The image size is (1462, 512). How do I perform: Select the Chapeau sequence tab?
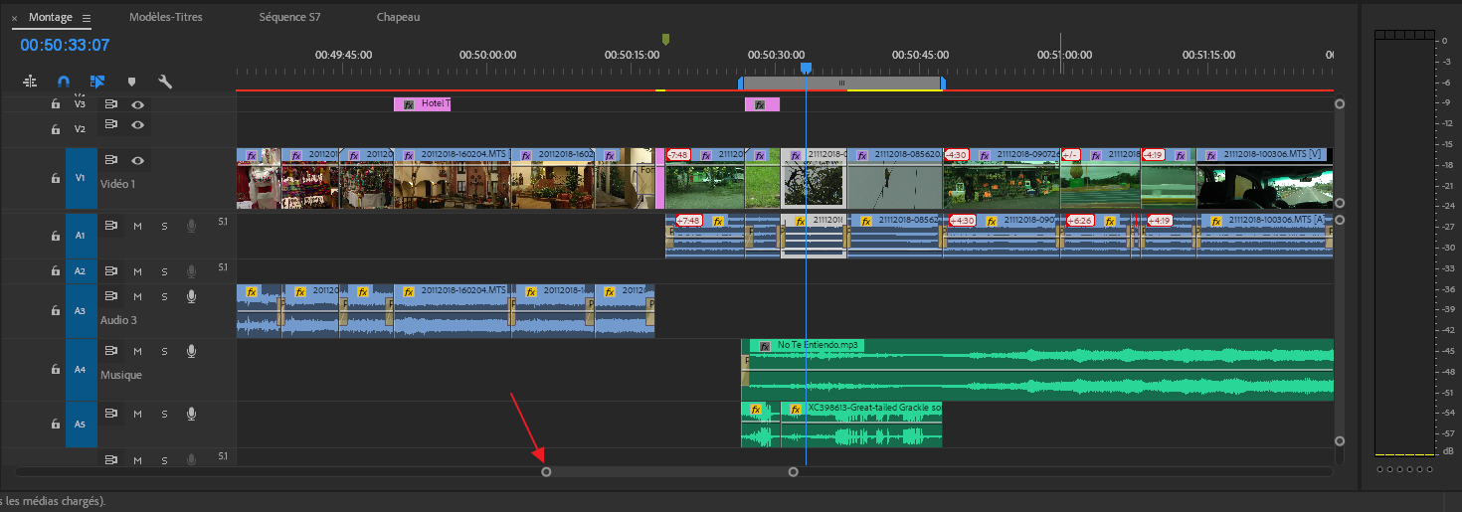coord(398,18)
